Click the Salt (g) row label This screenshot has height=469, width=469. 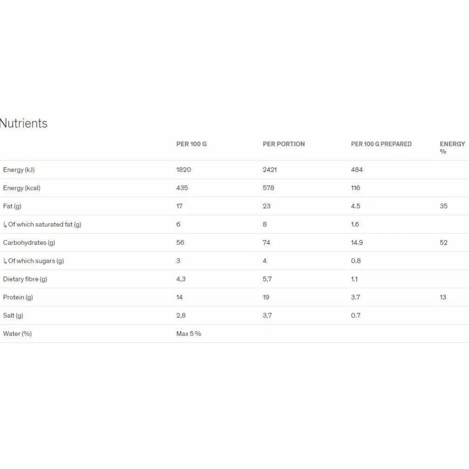click(x=13, y=316)
